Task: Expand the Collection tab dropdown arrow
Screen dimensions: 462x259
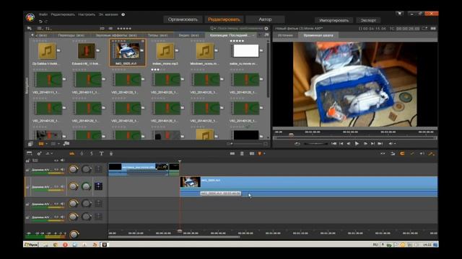Action: point(253,35)
